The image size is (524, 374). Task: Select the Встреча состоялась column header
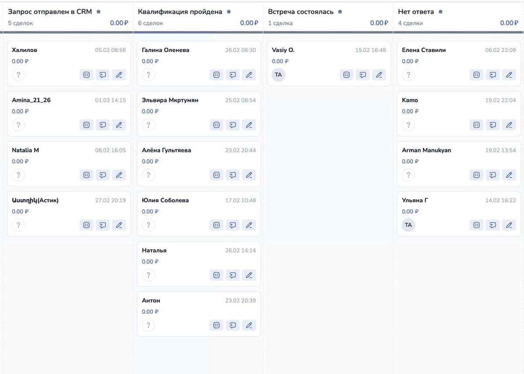click(x=300, y=12)
